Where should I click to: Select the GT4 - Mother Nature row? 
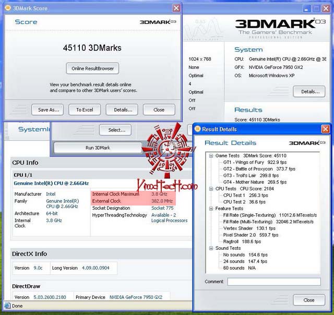tap(255, 182)
